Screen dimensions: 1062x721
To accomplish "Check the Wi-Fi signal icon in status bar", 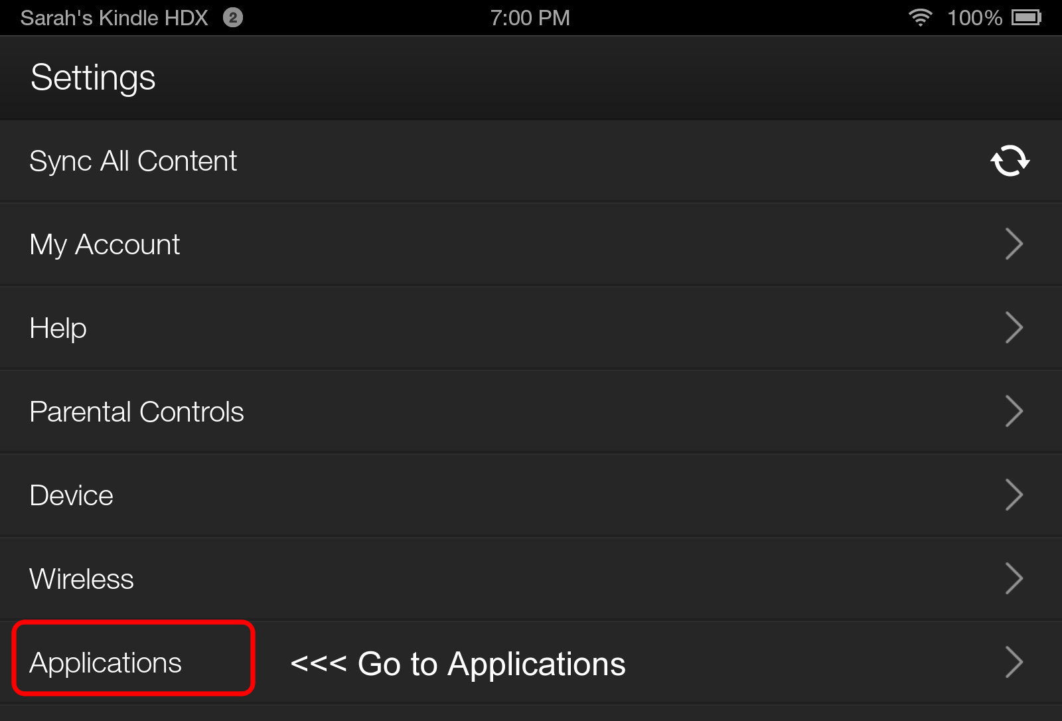I will point(920,17).
